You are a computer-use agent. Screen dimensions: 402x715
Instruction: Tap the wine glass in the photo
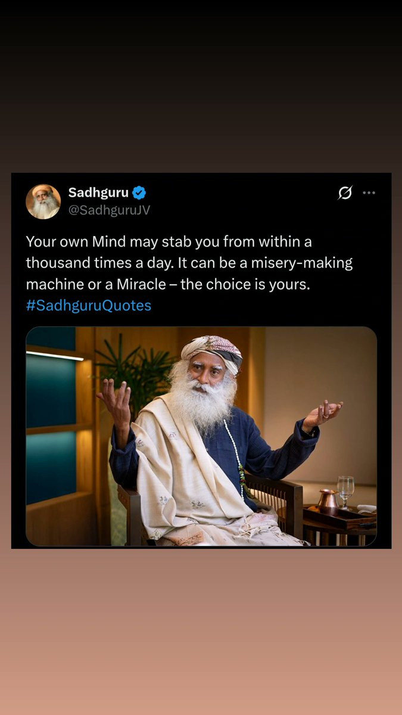[345, 491]
